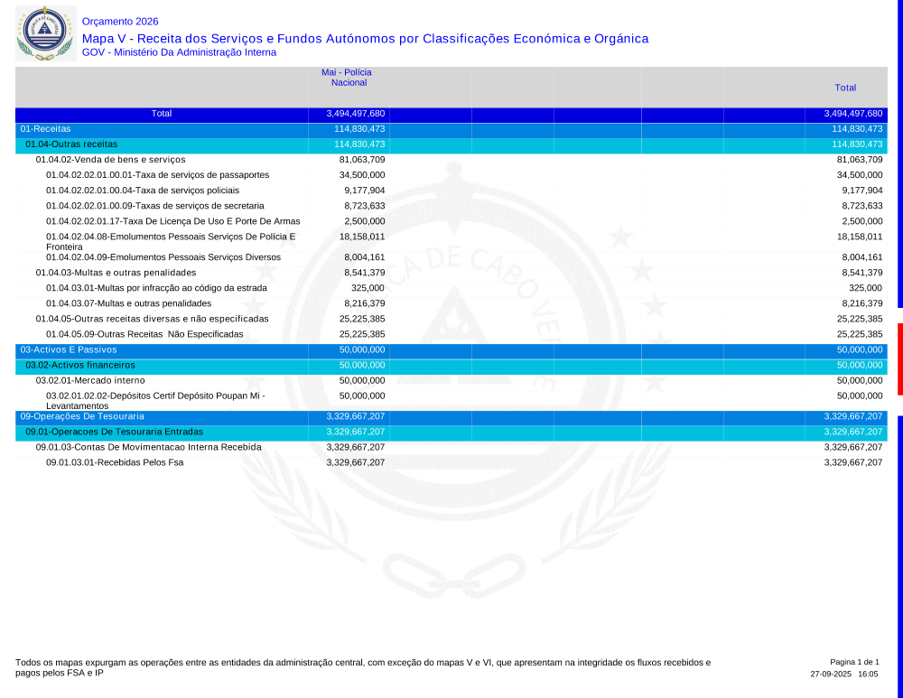Select the Taxa de serviços policiais entry
The width and height of the screenshot is (903, 698).
pyautogui.click(x=143, y=191)
